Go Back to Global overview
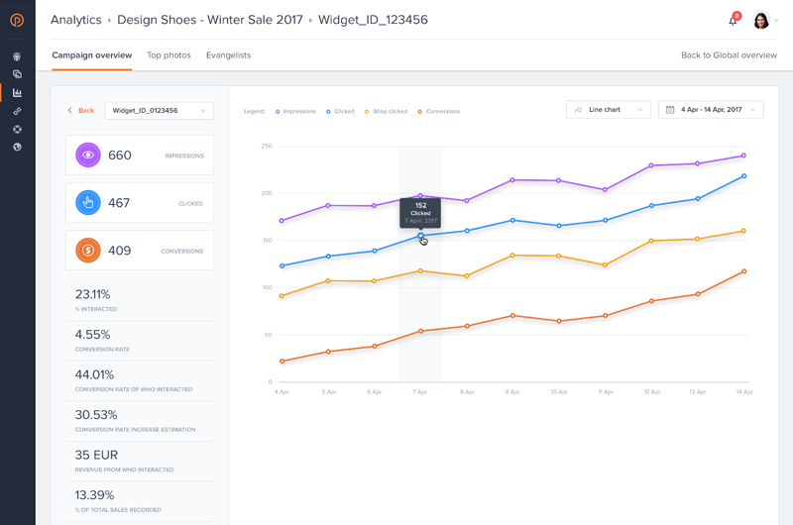 [729, 55]
